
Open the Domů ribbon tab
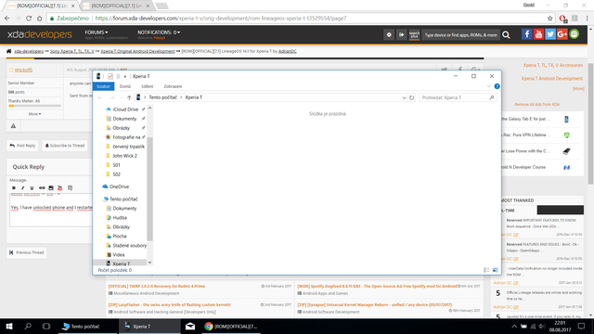[125, 86]
